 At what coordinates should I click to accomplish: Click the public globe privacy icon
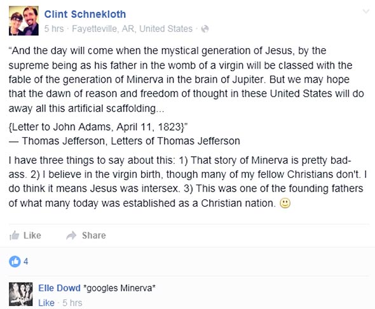tap(205, 29)
